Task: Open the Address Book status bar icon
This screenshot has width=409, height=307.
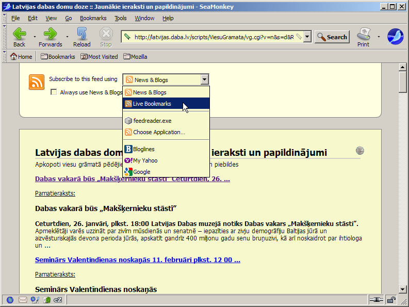Action: [x=47, y=300]
